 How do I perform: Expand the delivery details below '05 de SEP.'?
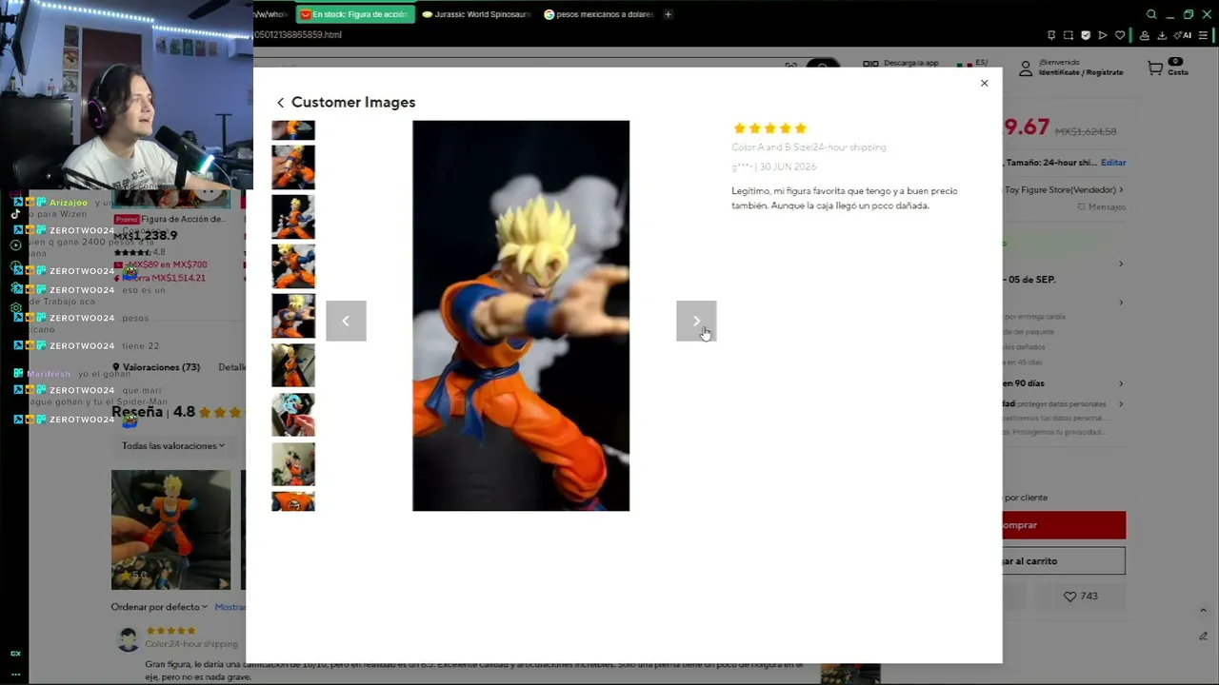[x=1121, y=303]
